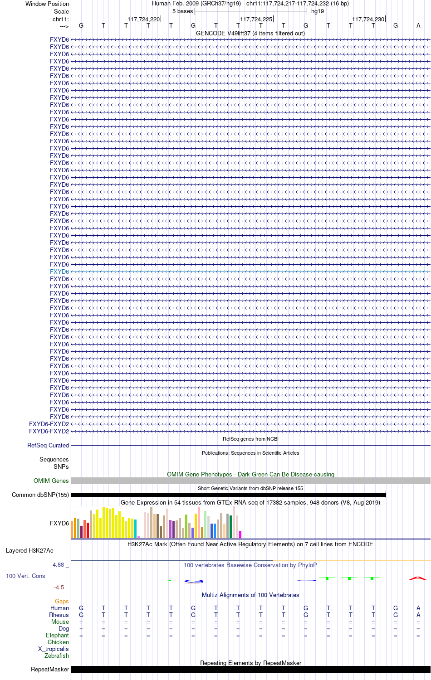431x680 pixels.
Task: Click the 'Human Feb. 2009 (GRCh37/hg19)' header text
Action: [196, 4]
